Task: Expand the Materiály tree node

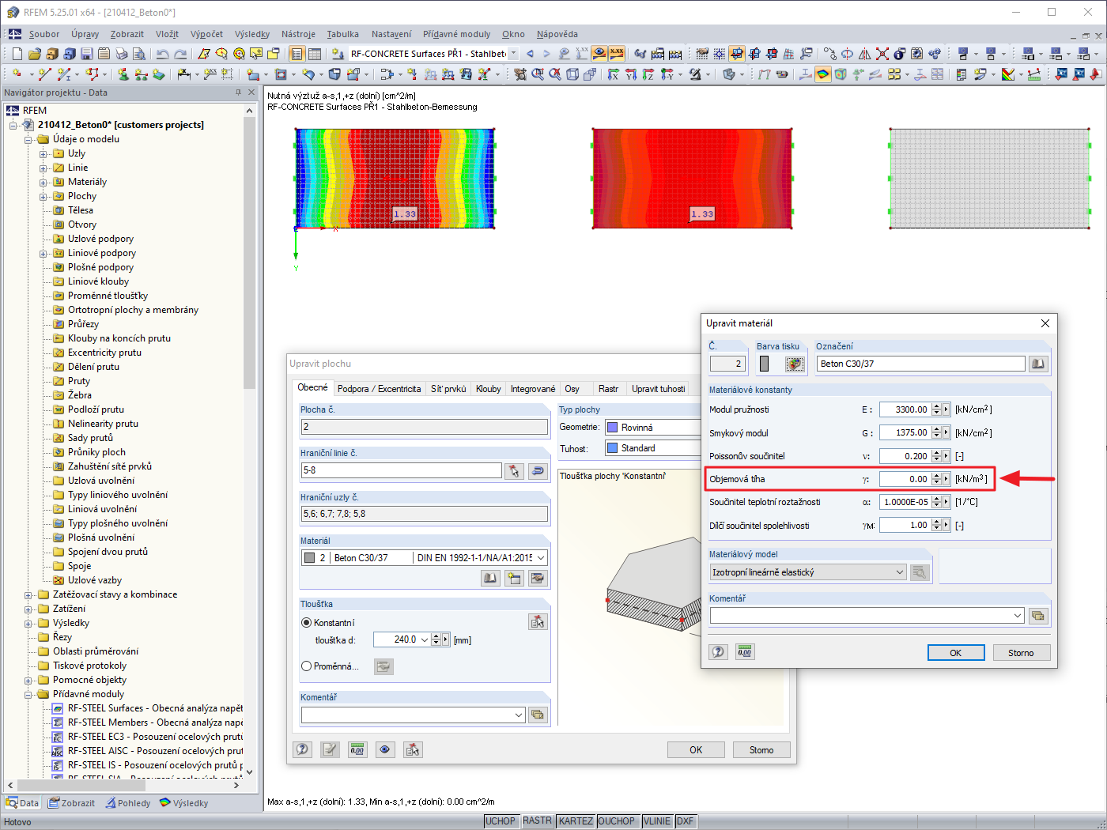Action: click(43, 182)
